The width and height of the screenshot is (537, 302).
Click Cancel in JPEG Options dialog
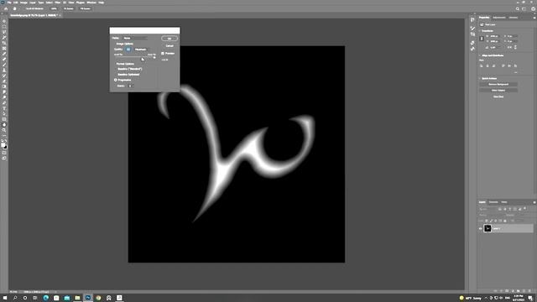169,46
